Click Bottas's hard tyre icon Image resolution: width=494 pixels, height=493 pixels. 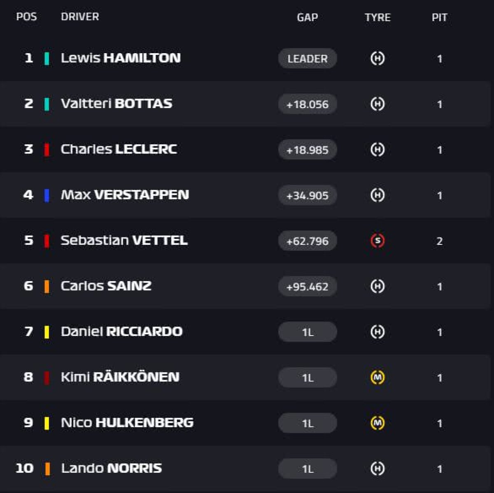click(x=377, y=104)
